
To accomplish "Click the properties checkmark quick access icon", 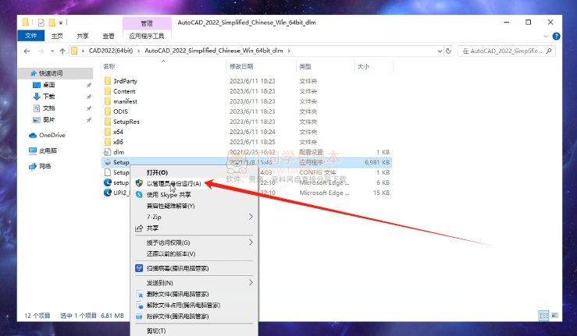I will click(x=41, y=23).
